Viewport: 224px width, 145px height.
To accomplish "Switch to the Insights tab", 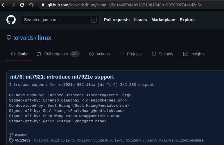I will click(x=194, y=54).
